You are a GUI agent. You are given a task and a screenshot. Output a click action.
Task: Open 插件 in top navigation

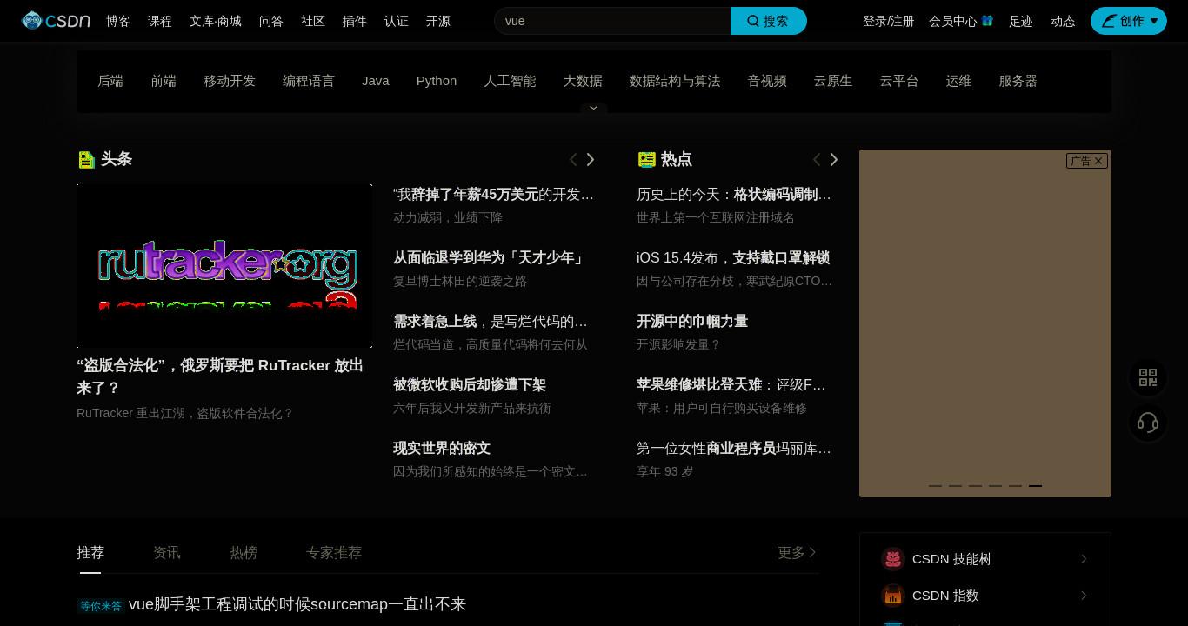pyautogui.click(x=355, y=21)
